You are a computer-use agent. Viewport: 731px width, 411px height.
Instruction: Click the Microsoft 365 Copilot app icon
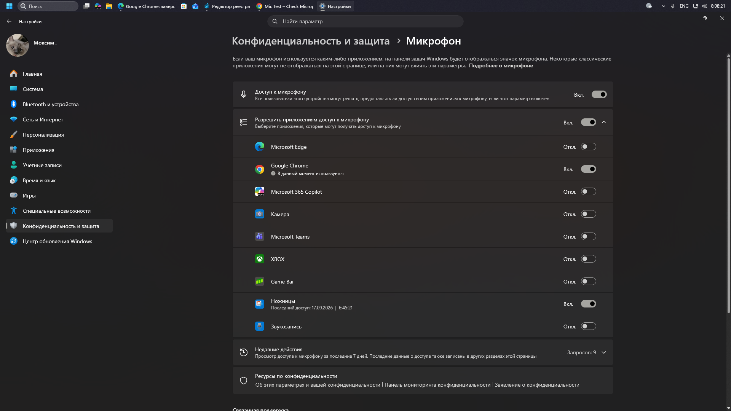(260, 192)
